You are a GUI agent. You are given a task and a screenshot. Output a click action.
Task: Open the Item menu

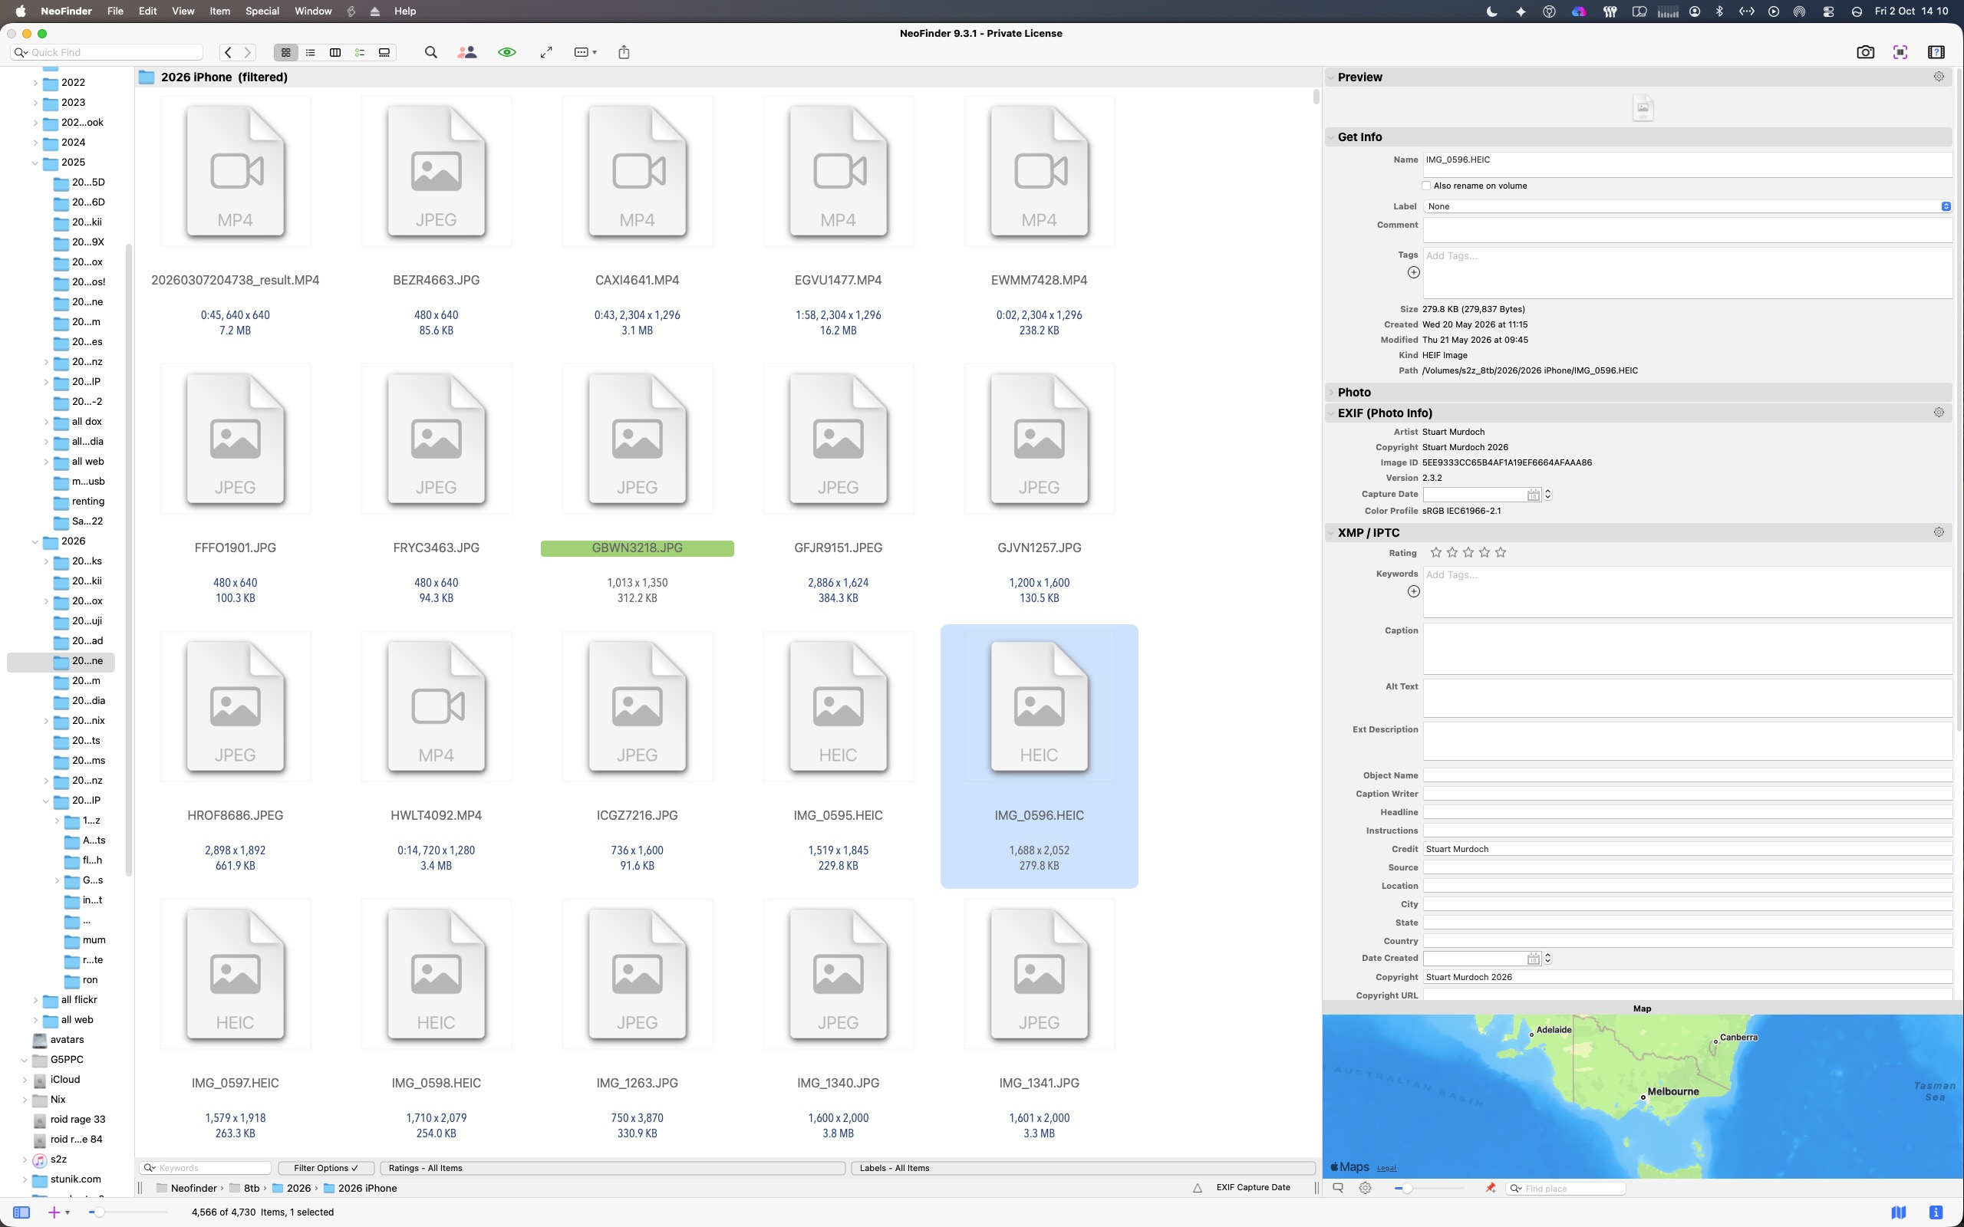(x=220, y=11)
